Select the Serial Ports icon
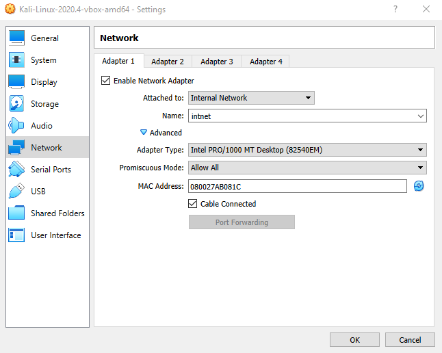The height and width of the screenshot is (353, 442). coord(16,170)
